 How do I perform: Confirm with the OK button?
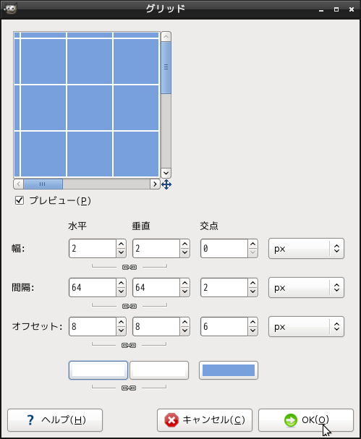pyautogui.click(x=306, y=420)
